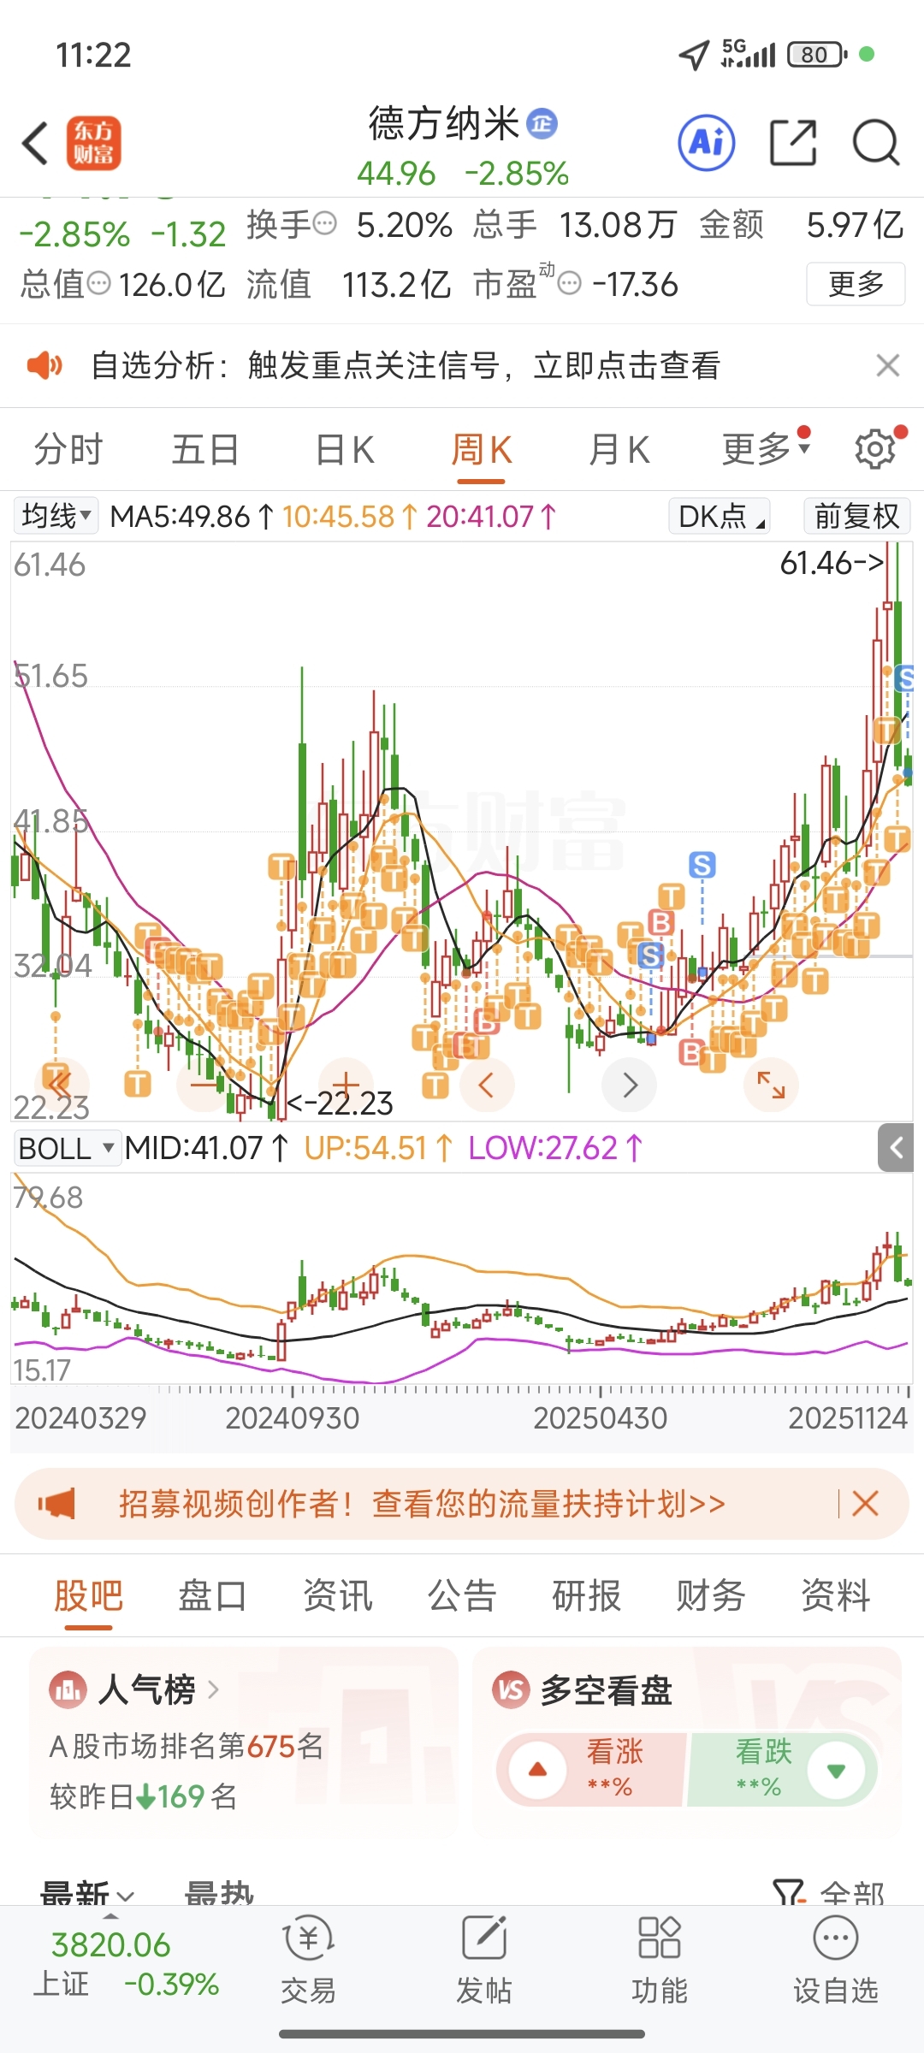
Task: Open 查看您的流量扶持计划 link
Action: (548, 1503)
